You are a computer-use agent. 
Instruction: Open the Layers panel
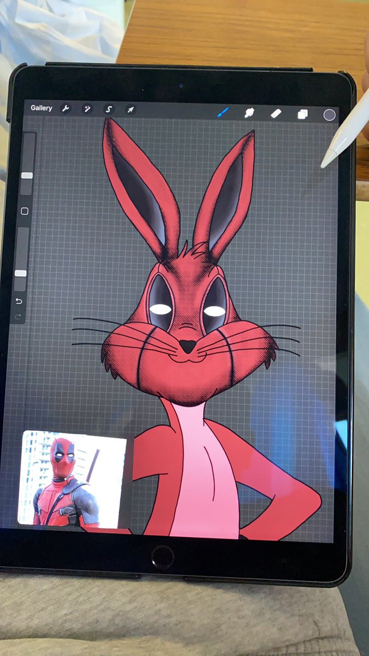coord(302,114)
